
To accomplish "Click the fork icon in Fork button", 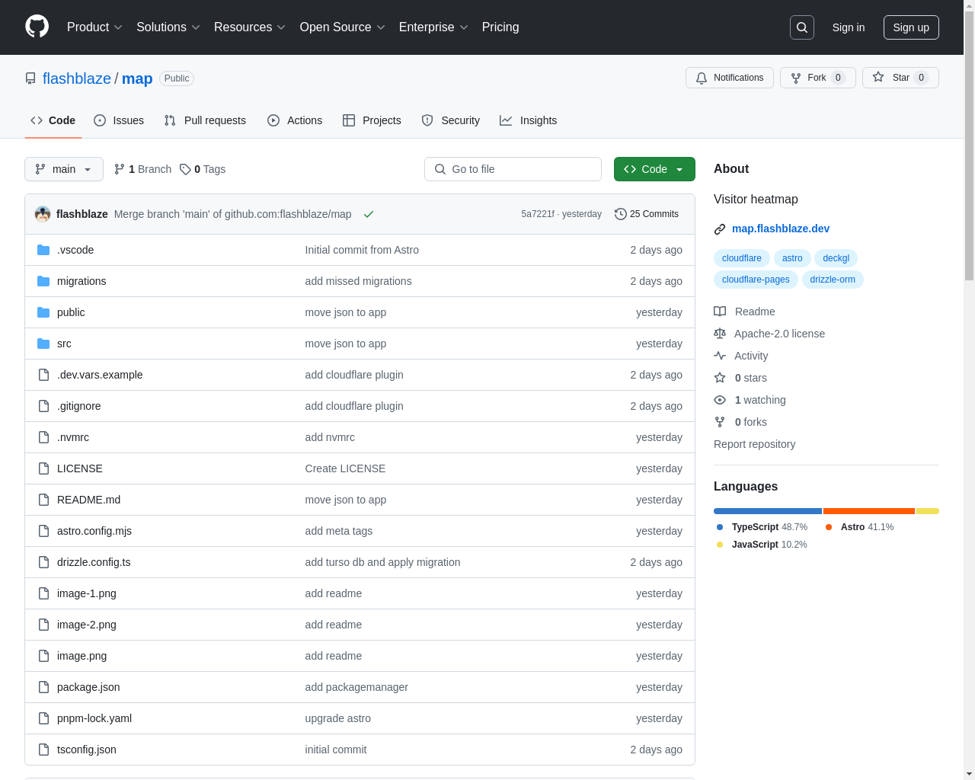I will click(x=796, y=78).
